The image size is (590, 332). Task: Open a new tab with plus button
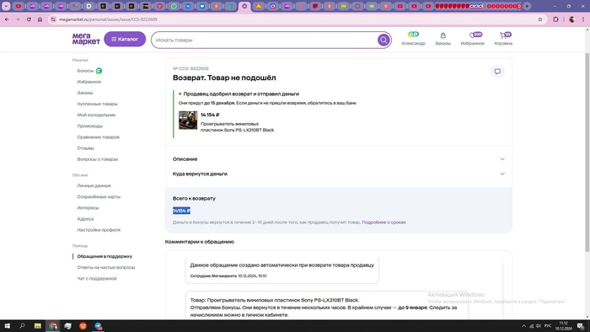(x=527, y=6)
